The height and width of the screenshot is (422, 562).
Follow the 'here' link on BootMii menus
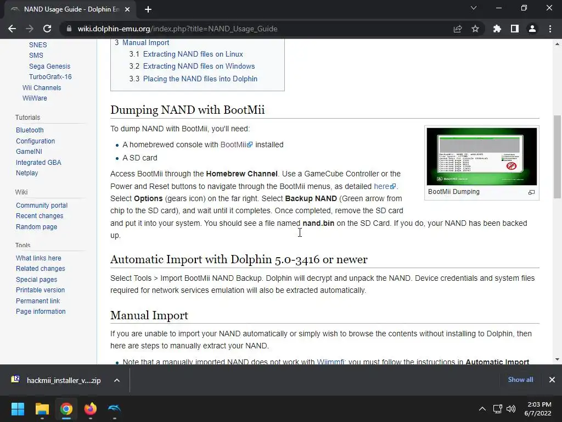(385, 187)
